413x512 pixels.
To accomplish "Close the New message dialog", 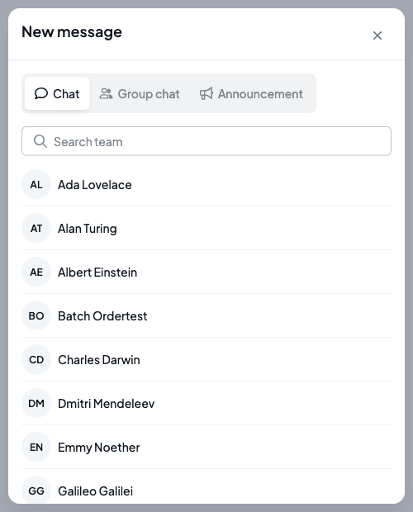I will point(377,36).
